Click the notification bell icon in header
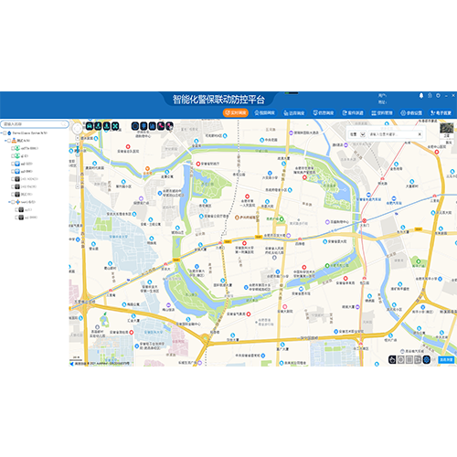This screenshot has width=457, height=457. pos(421,96)
